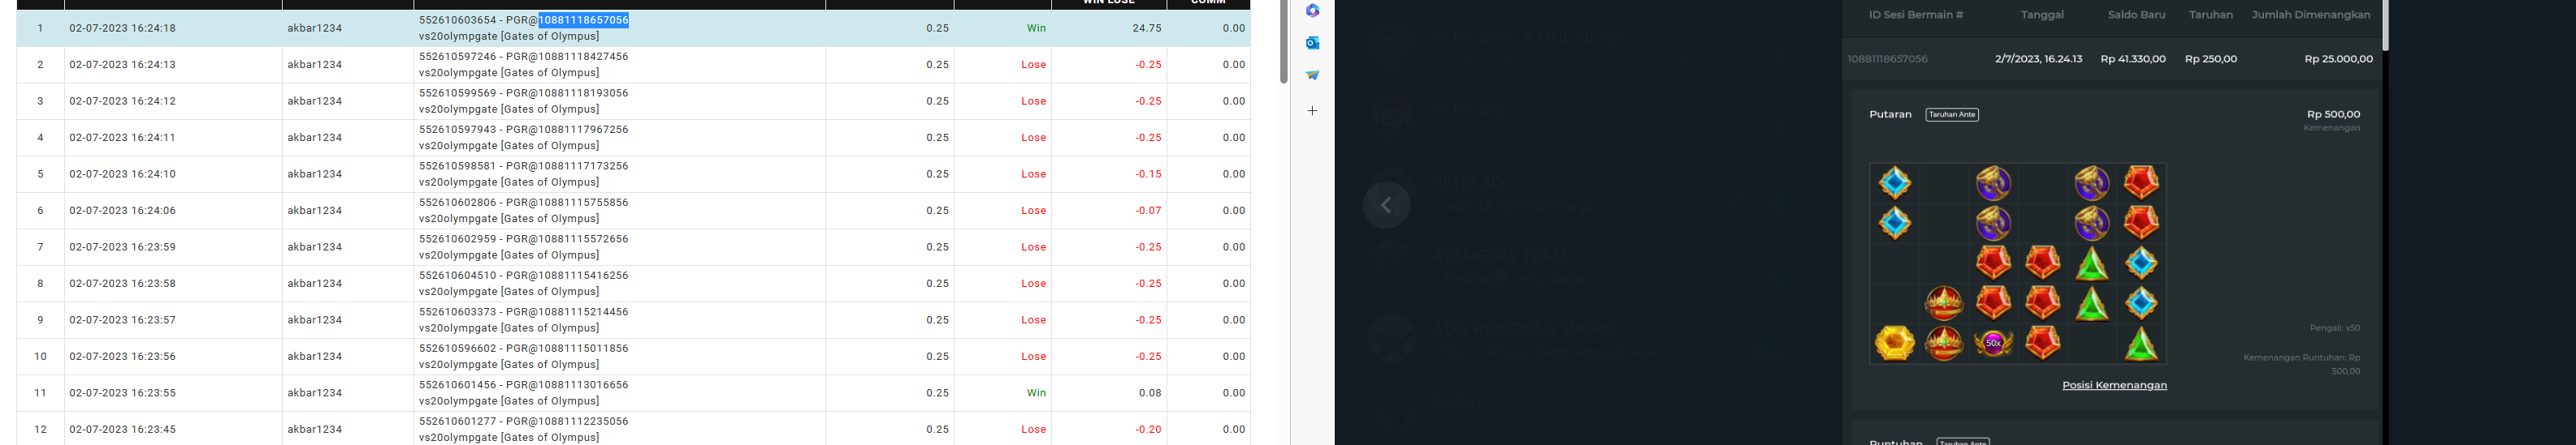Click reference 552610597943 - PGR@10881117967256

coord(523,130)
